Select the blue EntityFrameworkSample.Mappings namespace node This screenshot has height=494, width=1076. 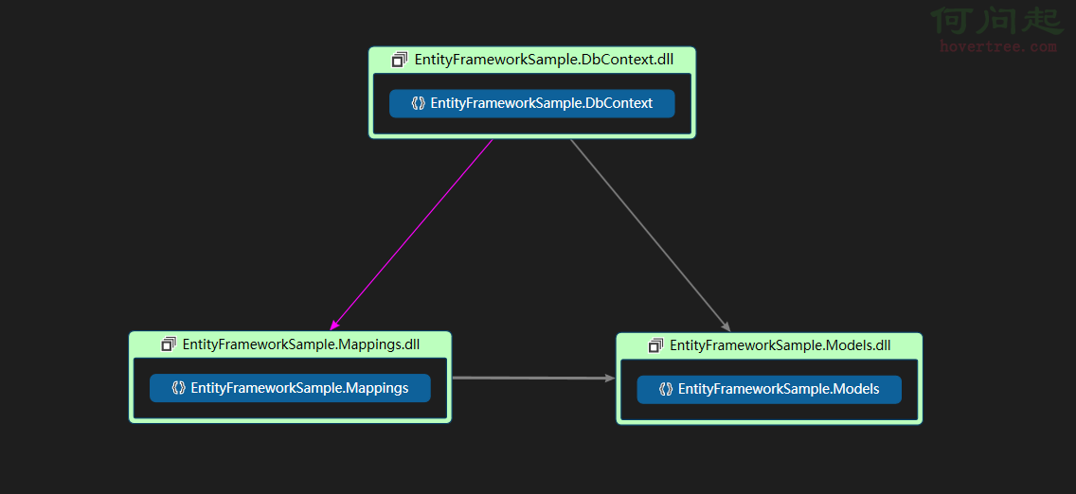pos(290,388)
